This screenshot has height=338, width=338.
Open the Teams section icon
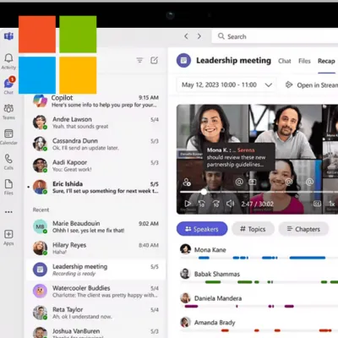[x=8, y=112]
